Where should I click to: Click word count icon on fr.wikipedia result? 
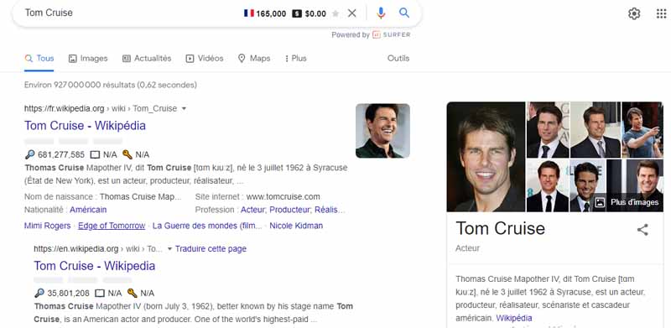click(x=95, y=154)
